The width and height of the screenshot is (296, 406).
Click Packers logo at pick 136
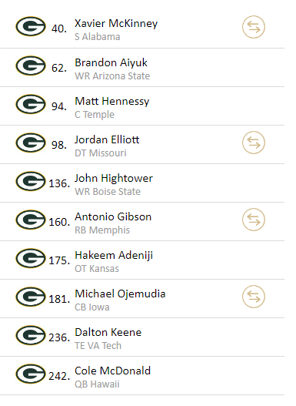point(31,181)
